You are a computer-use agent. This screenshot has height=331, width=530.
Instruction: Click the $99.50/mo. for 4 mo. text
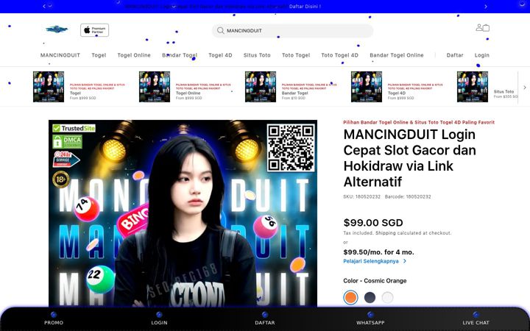pyautogui.click(x=378, y=252)
